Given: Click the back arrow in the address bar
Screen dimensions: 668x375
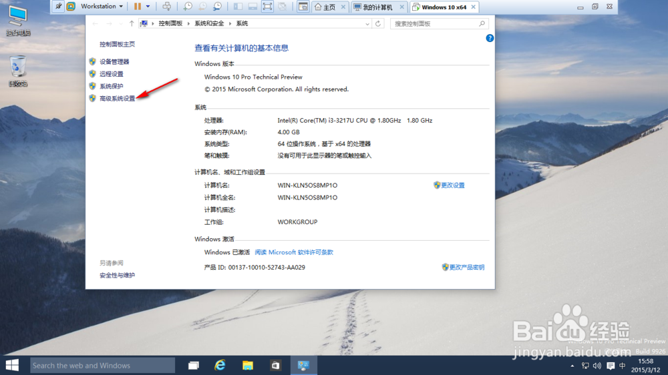Looking at the screenshot, I should (95, 24).
